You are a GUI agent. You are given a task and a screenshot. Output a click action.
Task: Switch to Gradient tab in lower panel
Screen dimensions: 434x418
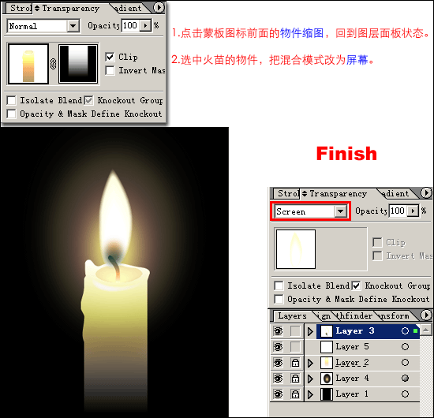pos(396,193)
